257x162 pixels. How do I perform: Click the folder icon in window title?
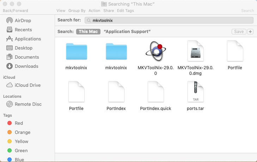pyautogui.click(x=104, y=4)
